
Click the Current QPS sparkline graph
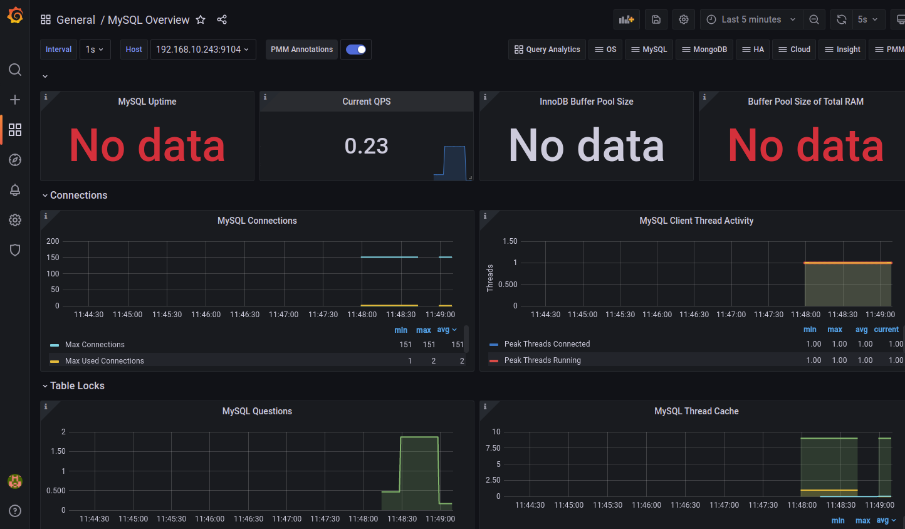pyautogui.click(x=451, y=163)
